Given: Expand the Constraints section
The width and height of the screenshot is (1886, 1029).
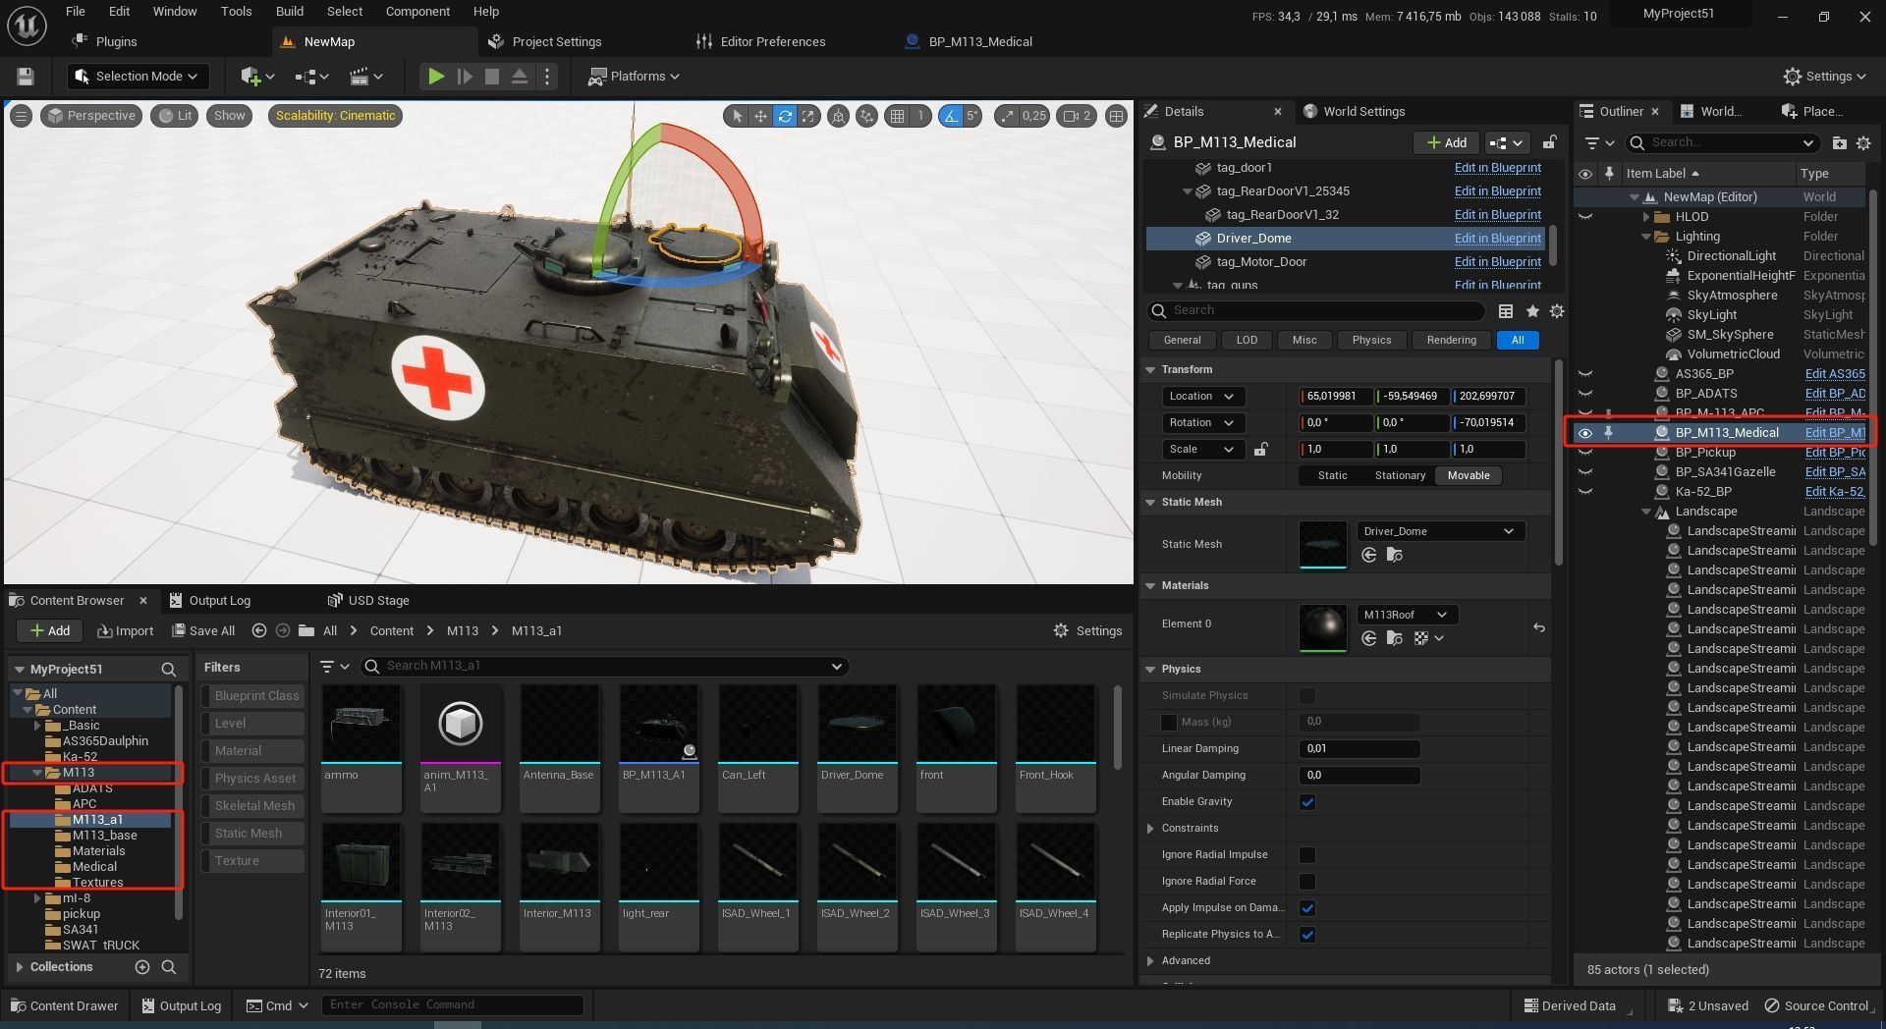Looking at the screenshot, I should [x=1150, y=829].
